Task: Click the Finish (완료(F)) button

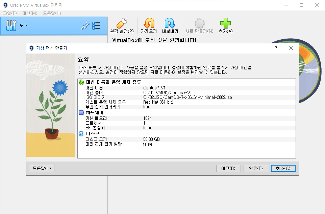Action: tap(256, 168)
